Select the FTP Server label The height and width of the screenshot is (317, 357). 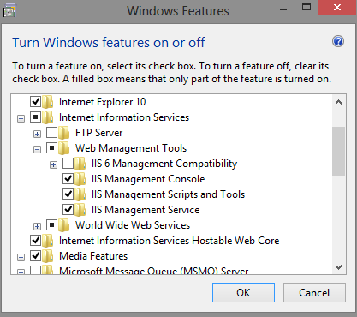(x=98, y=133)
